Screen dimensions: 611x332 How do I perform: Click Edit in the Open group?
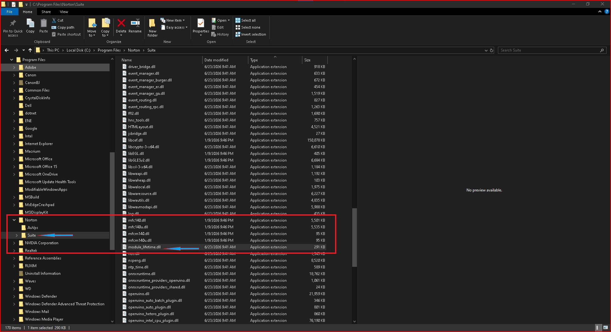(x=218, y=27)
